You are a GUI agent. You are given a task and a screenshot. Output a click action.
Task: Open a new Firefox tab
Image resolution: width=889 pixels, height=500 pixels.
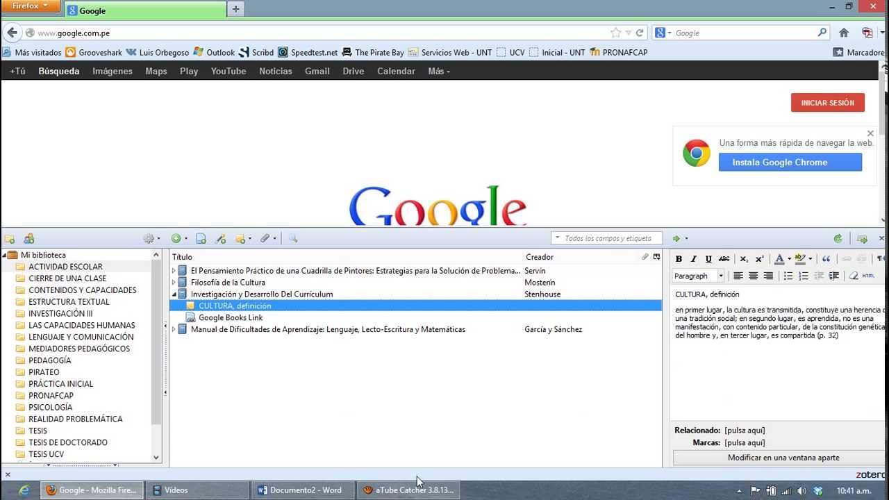pos(235,9)
